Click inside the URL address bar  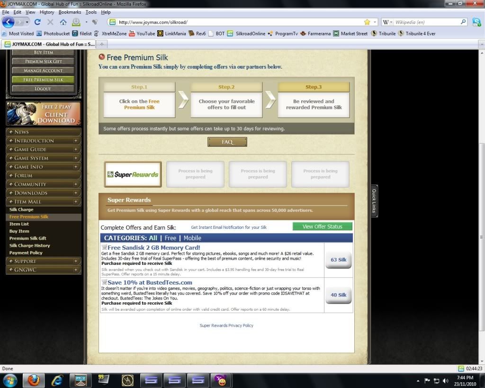pos(237,22)
